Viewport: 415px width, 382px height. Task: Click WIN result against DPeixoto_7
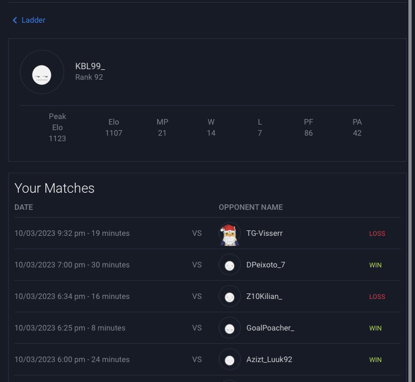(375, 265)
